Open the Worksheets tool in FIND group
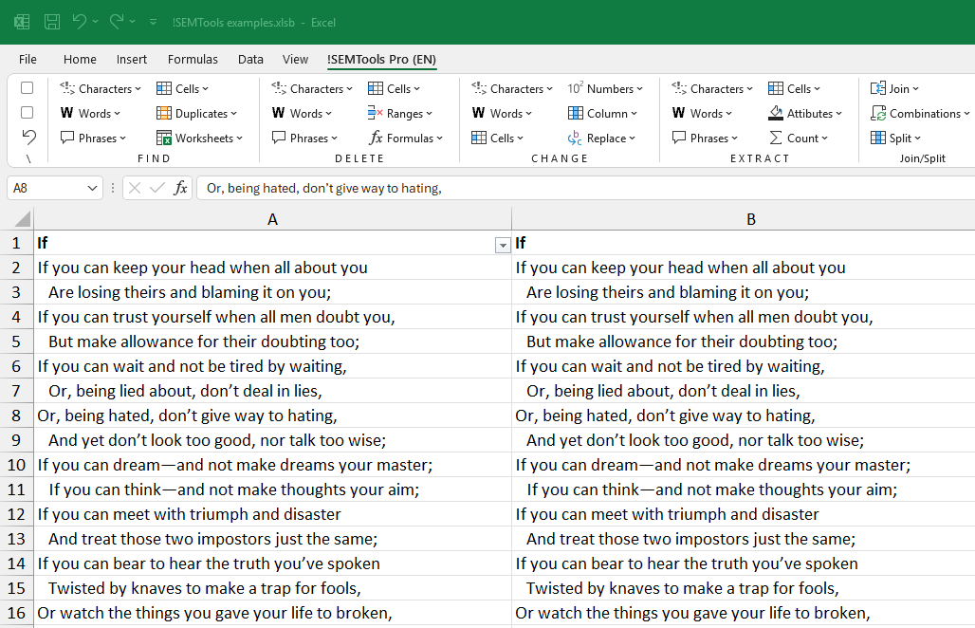The width and height of the screenshot is (975, 628). tap(200, 138)
